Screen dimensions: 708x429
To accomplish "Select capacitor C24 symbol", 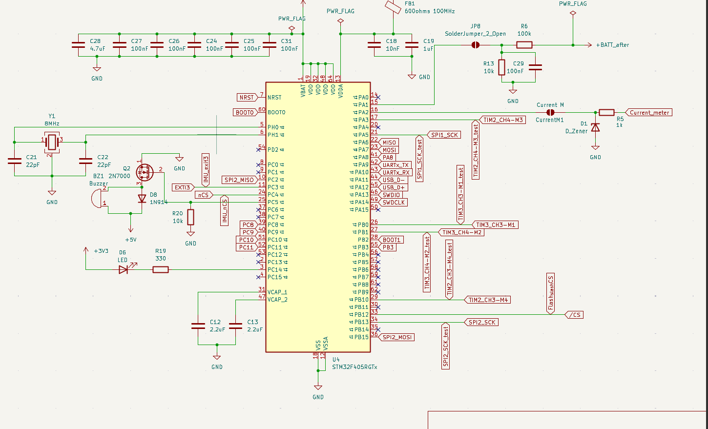I will pyautogui.click(x=194, y=45).
